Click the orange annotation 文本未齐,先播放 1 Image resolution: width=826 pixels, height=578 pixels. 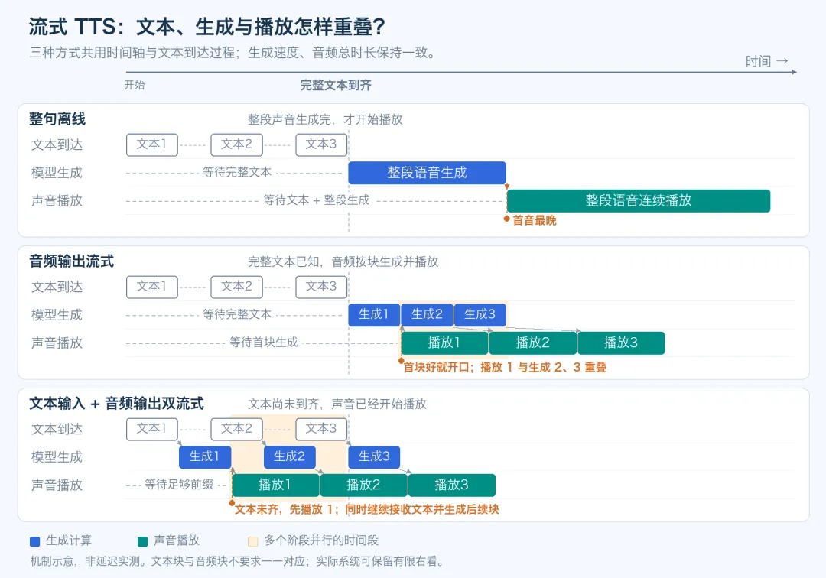366,509
